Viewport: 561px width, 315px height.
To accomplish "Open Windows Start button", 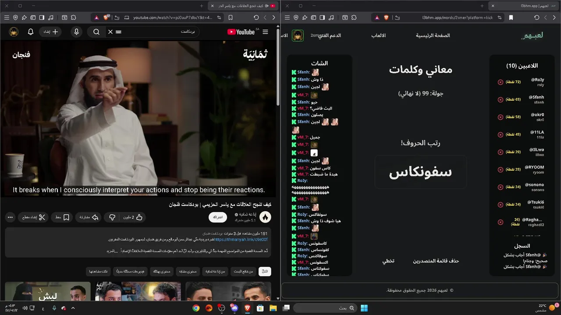I will coord(364,308).
